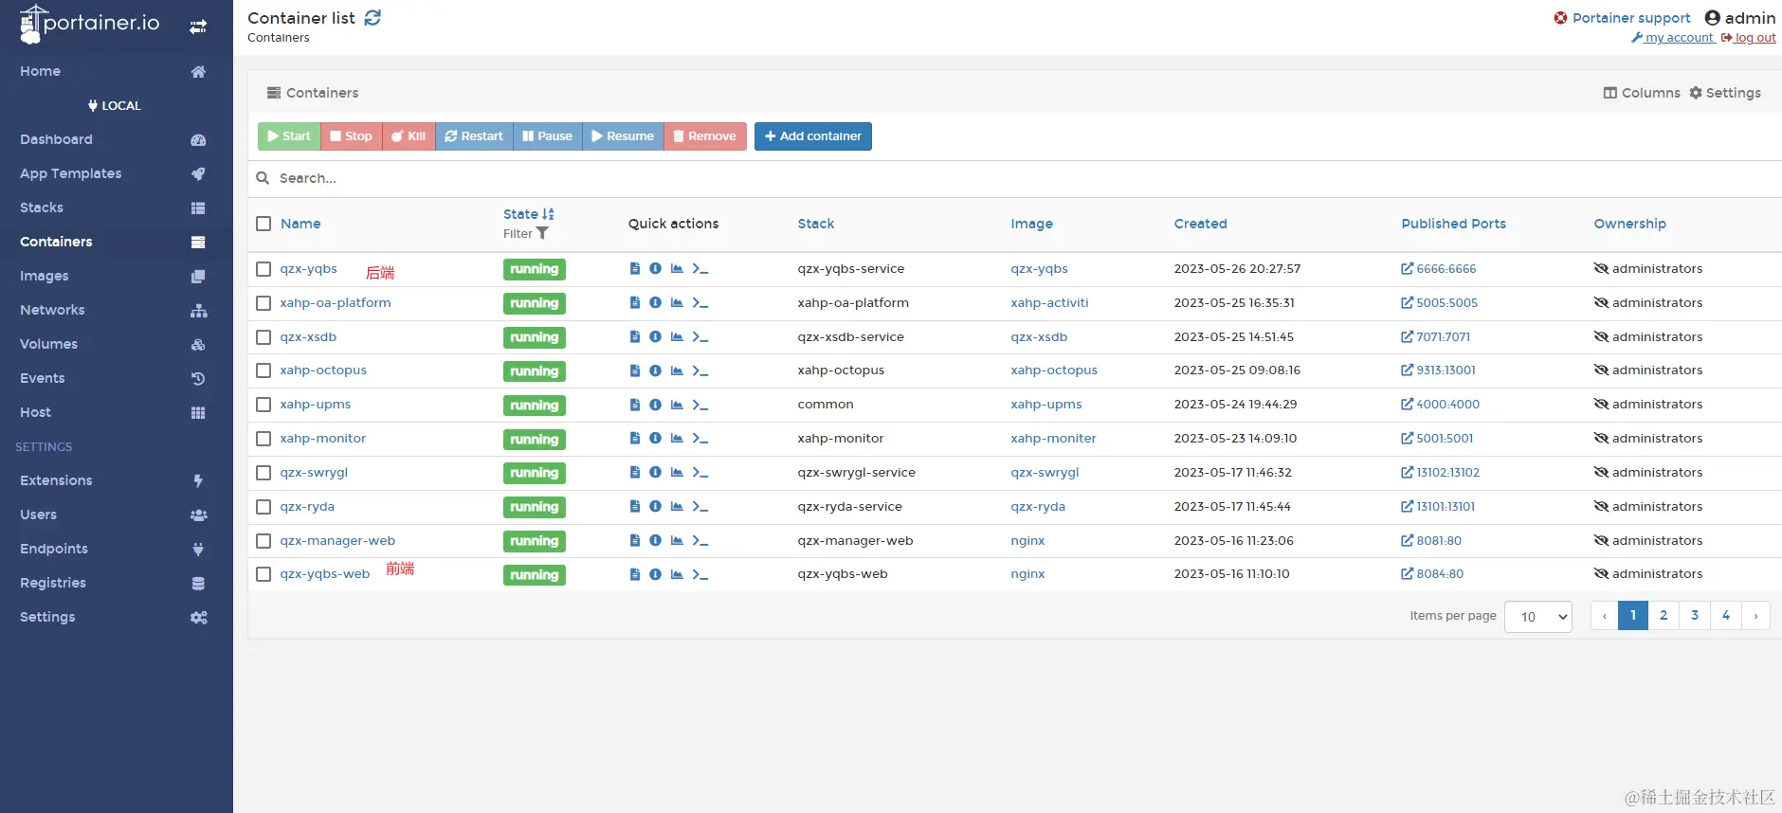Click the portainer.io logo
The width and height of the screenshot is (1782, 813).
pyautogui.click(x=89, y=24)
